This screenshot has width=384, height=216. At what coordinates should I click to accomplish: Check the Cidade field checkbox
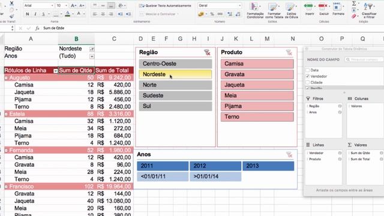[x=308, y=83]
